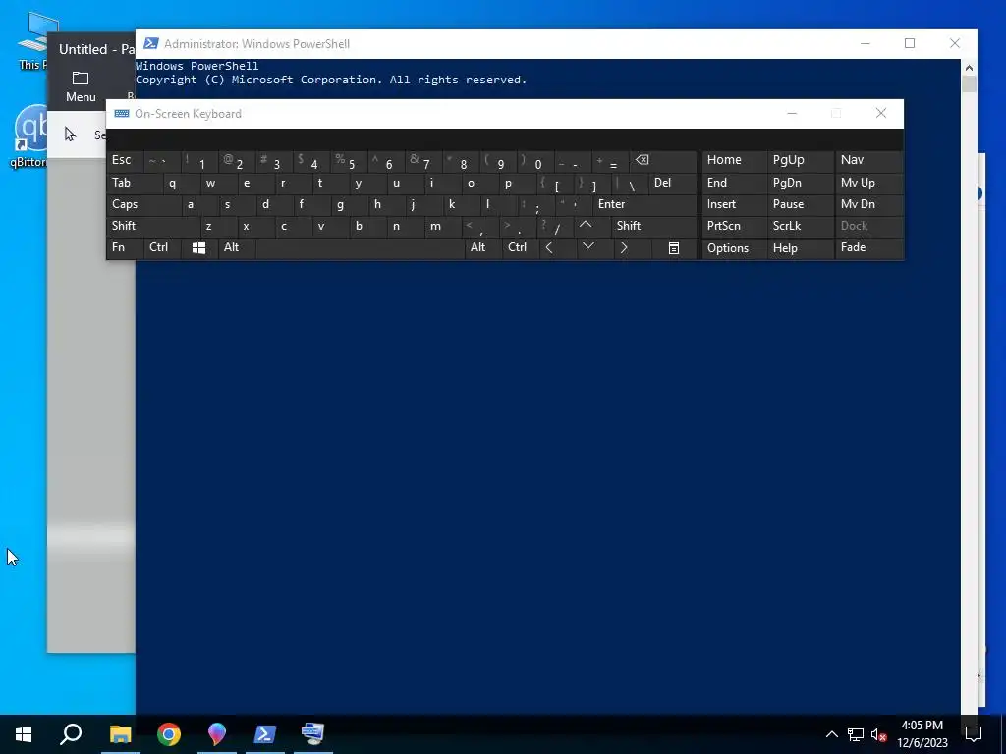Tap the up arrow key on keyboard

pos(586,226)
